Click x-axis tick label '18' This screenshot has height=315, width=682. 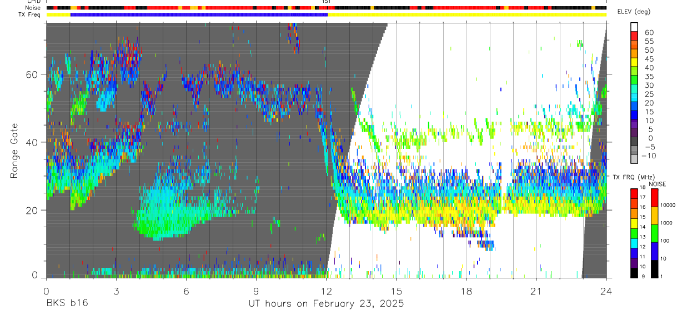click(467, 291)
